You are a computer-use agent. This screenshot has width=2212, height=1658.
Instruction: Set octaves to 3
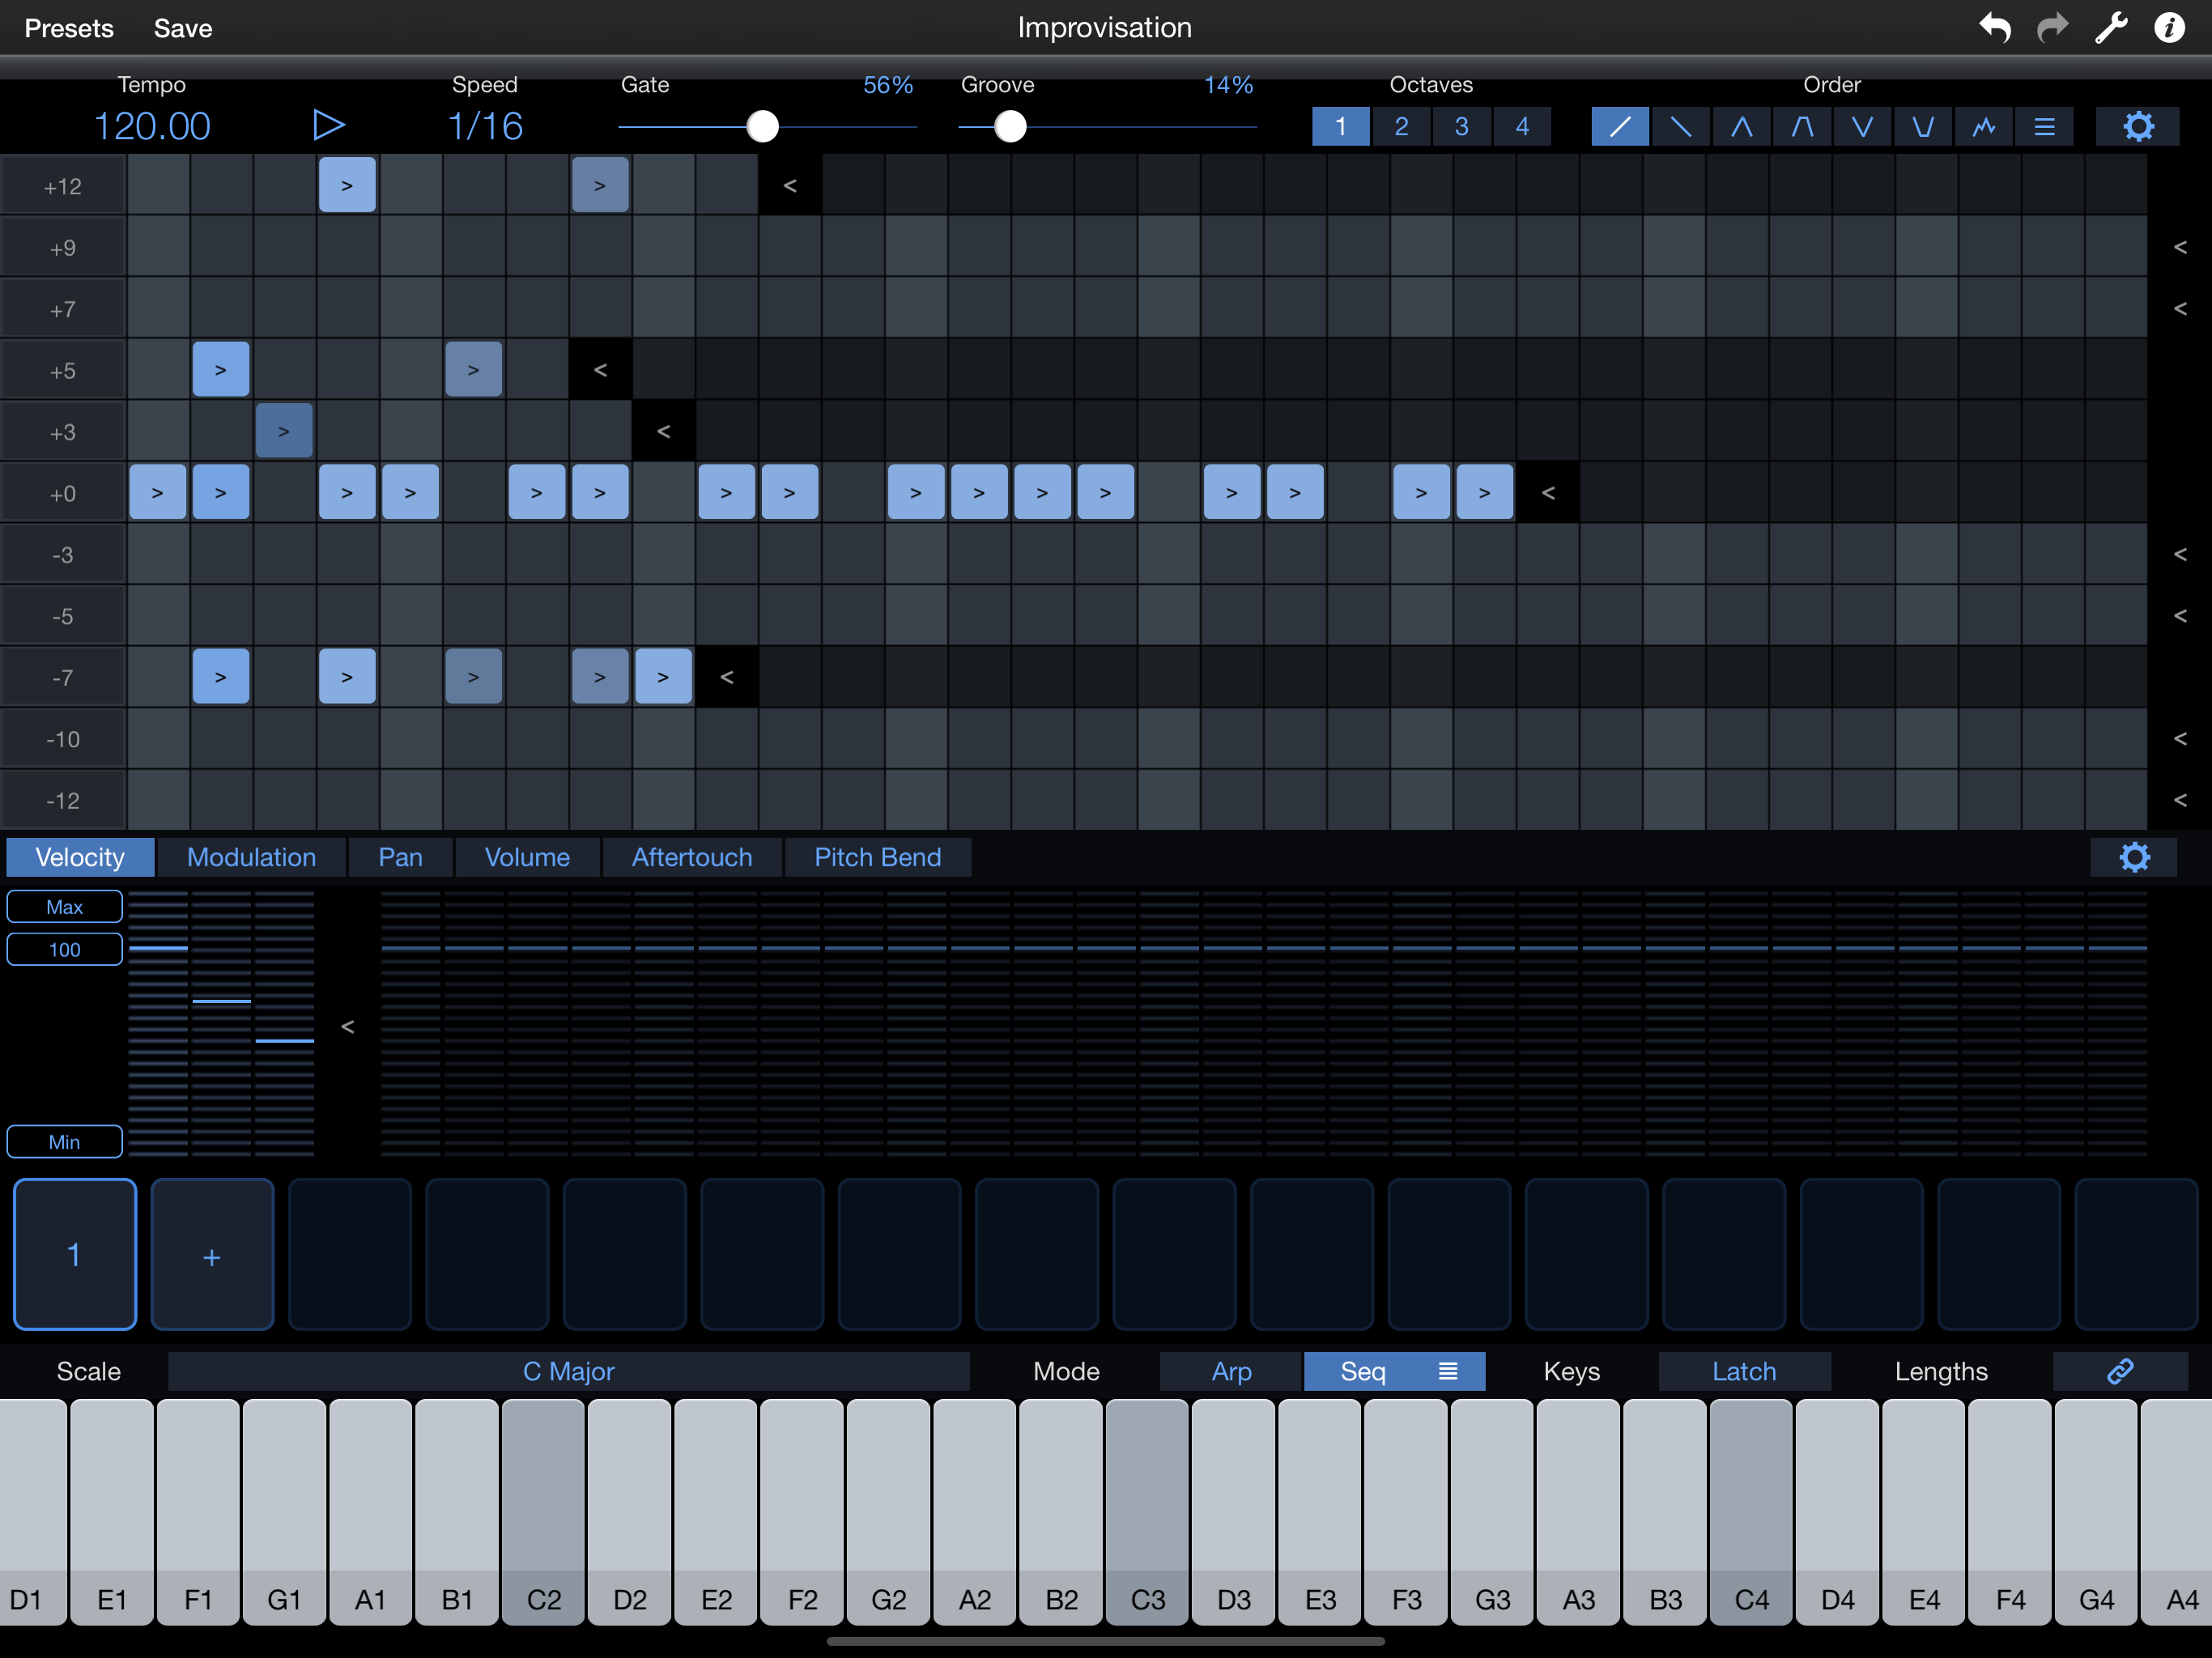click(1461, 127)
